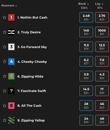Toggle the star next to Truly Desire
110x130 pixels.
pos(4,32)
